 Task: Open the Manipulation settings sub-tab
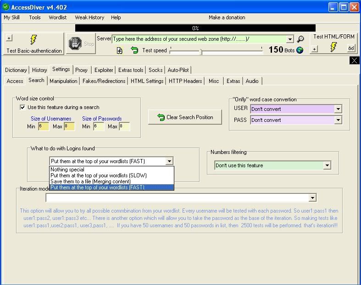point(63,81)
